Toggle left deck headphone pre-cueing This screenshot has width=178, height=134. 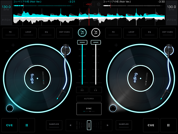click(82, 90)
